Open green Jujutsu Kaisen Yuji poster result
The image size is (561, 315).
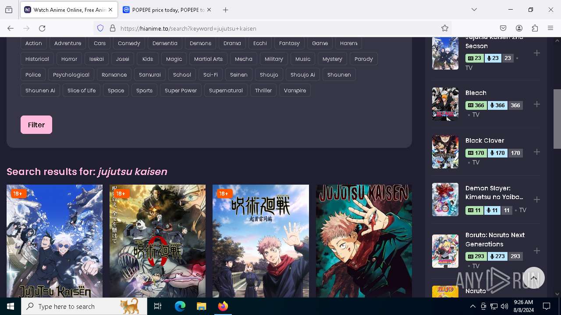pos(364,241)
